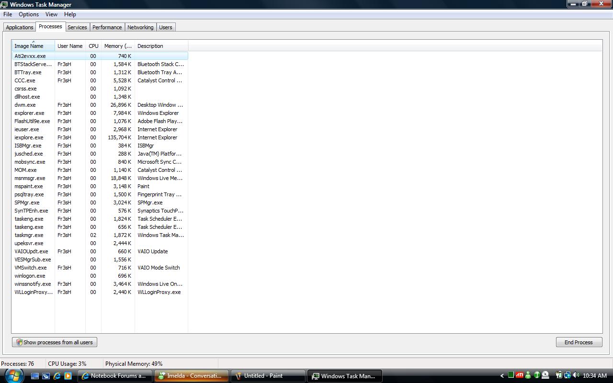
Task: Select the BTStackServe... process
Action: [x=100, y=64]
